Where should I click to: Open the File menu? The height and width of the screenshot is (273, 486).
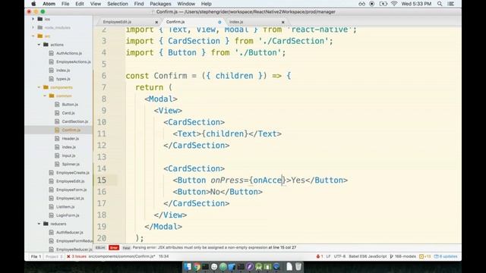[x=65, y=4]
